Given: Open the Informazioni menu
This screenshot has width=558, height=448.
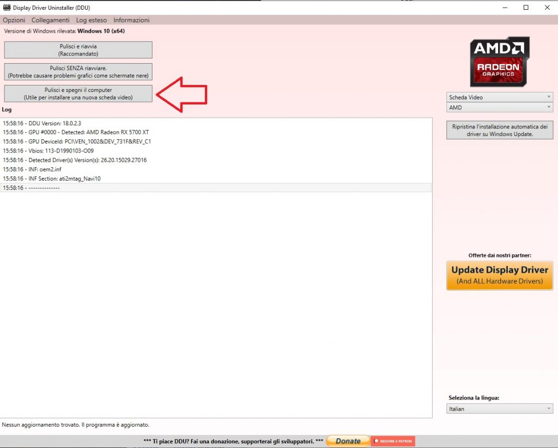Looking at the screenshot, I should [x=131, y=20].
